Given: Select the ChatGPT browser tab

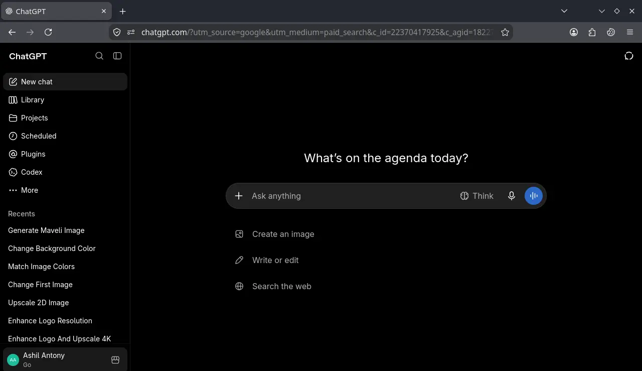Looking at the screenshot, I should tap(56, 11).
